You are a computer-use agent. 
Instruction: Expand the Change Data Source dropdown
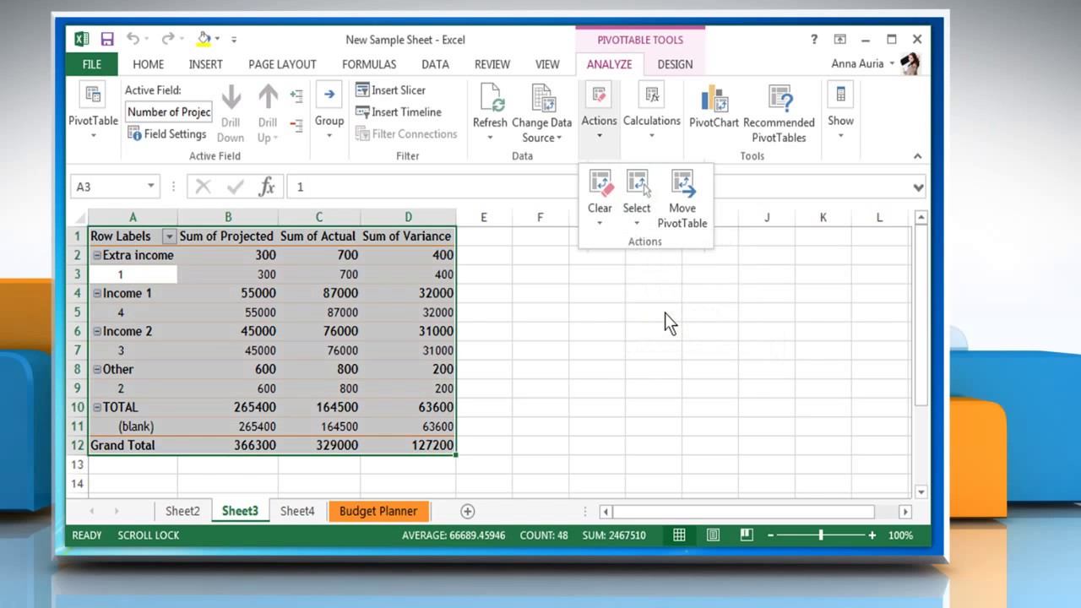click(559, 138)
